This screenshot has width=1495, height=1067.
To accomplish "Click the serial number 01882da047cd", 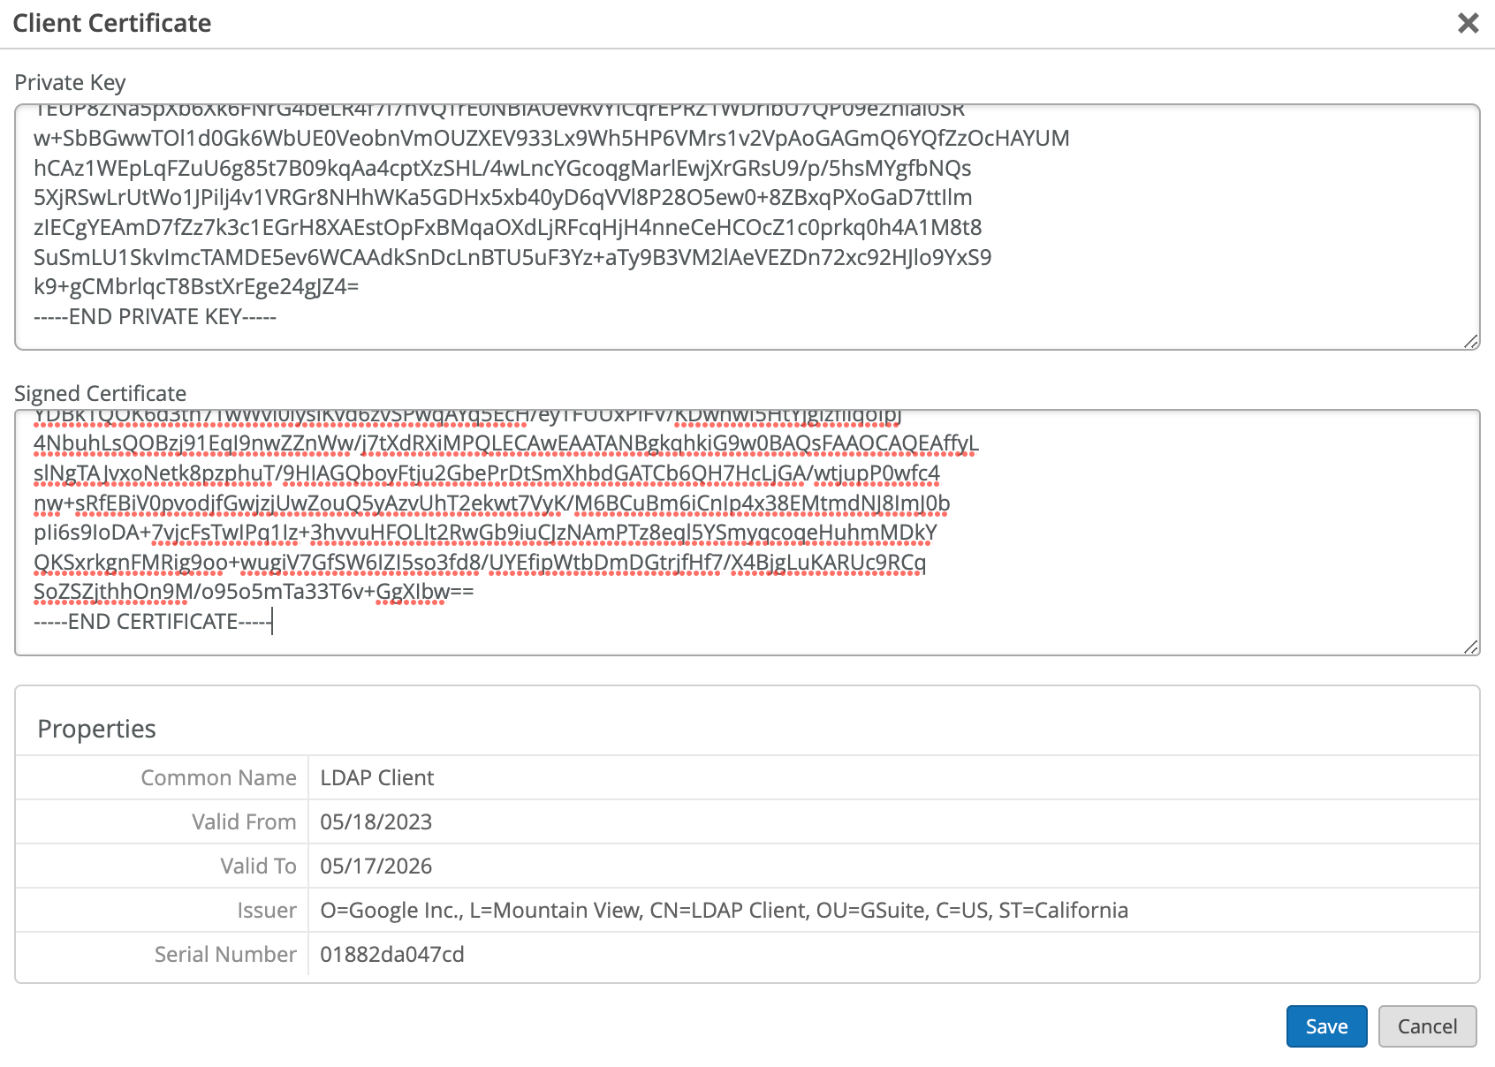I will click(392, 955).
